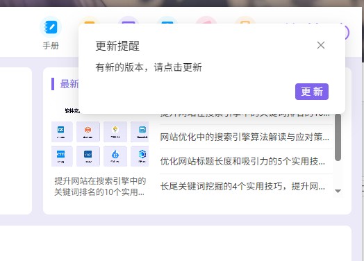Screen dimensions: 364x261
Task: Click the 更新 update button
Action: (312, 92)
